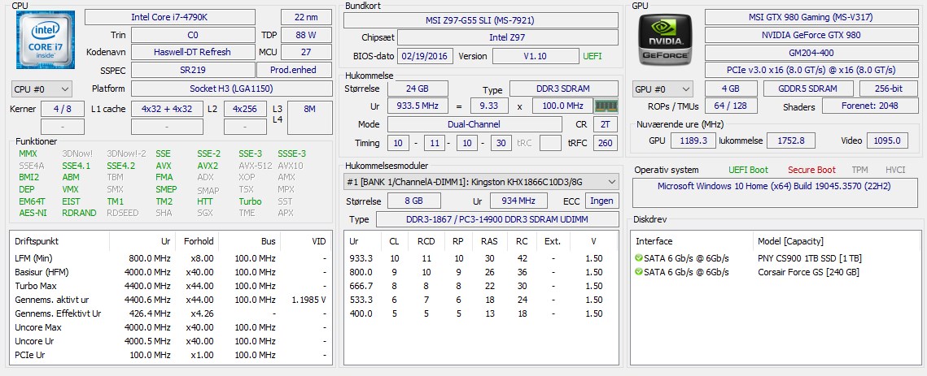
Task: Click the 4 / 8 cores field
Action: [x=63, y=109]
